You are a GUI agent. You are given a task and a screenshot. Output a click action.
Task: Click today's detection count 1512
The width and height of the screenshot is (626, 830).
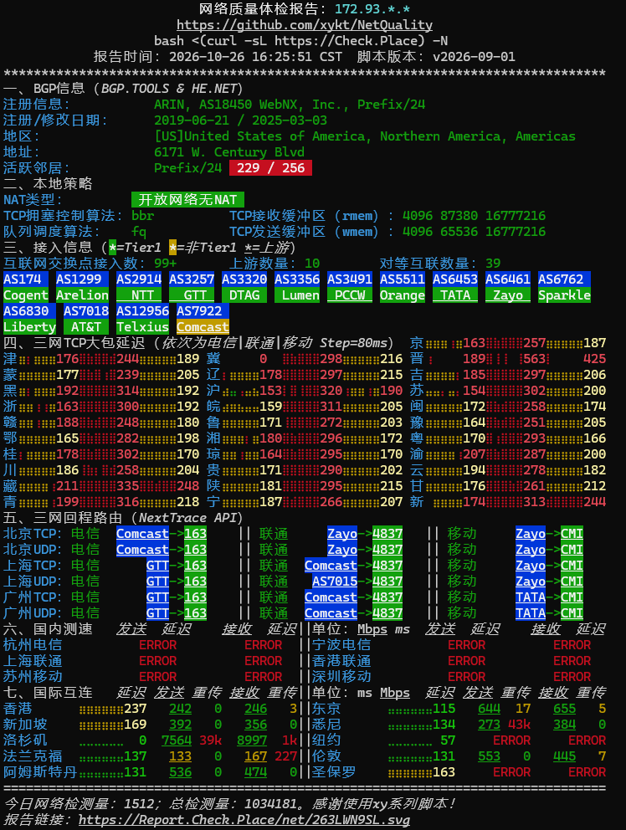[x=139, y=804]
